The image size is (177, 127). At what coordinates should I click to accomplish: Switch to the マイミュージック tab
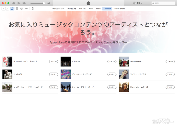[58, 9]
